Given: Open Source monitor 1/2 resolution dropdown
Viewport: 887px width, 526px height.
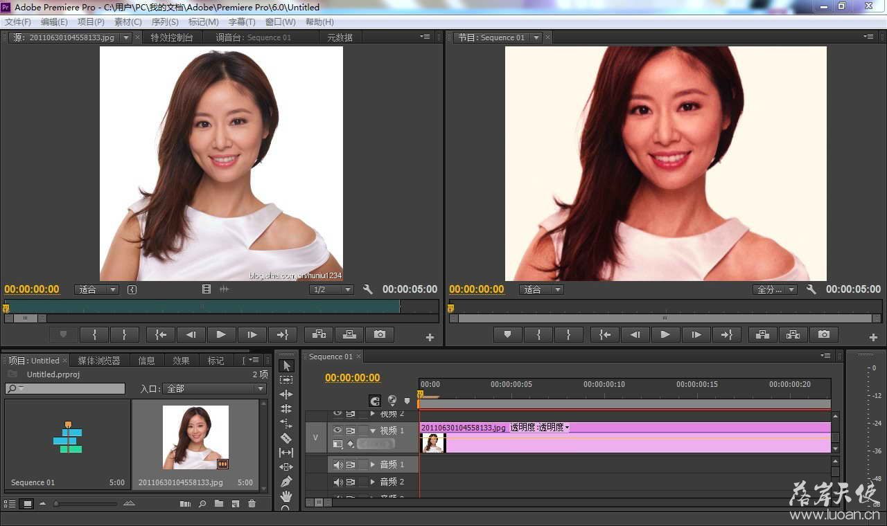Looking at the screenshot, I should pos(331,289).
